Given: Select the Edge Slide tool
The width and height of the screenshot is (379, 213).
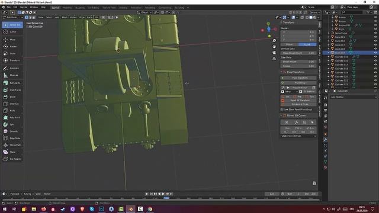Looking at the screenshot, I should (12, 138).
